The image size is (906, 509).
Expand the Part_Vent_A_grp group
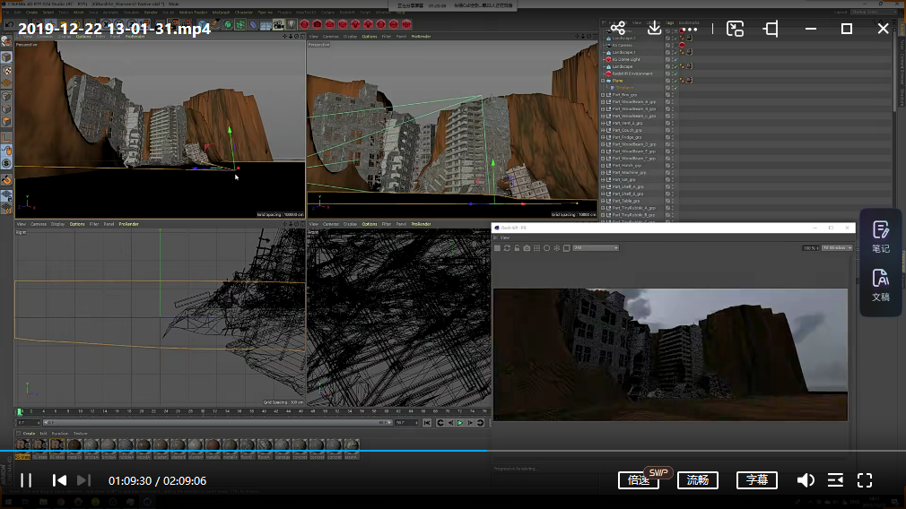click(603, 123)
